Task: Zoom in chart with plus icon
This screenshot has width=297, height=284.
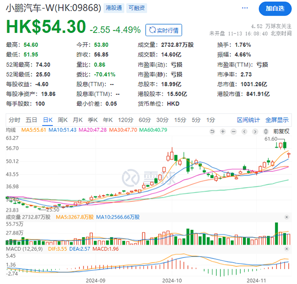Action: tap(223, 131)
